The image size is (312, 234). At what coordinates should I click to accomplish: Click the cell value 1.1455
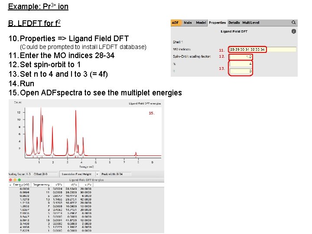[58, 199]
